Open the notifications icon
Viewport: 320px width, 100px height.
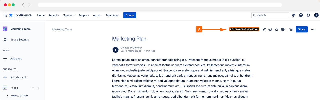(x=293, y=15)
